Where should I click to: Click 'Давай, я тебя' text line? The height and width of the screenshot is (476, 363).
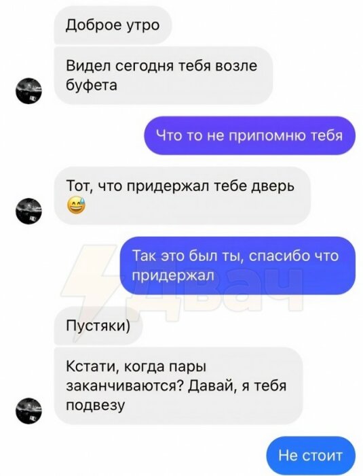[x=237, y=386]
